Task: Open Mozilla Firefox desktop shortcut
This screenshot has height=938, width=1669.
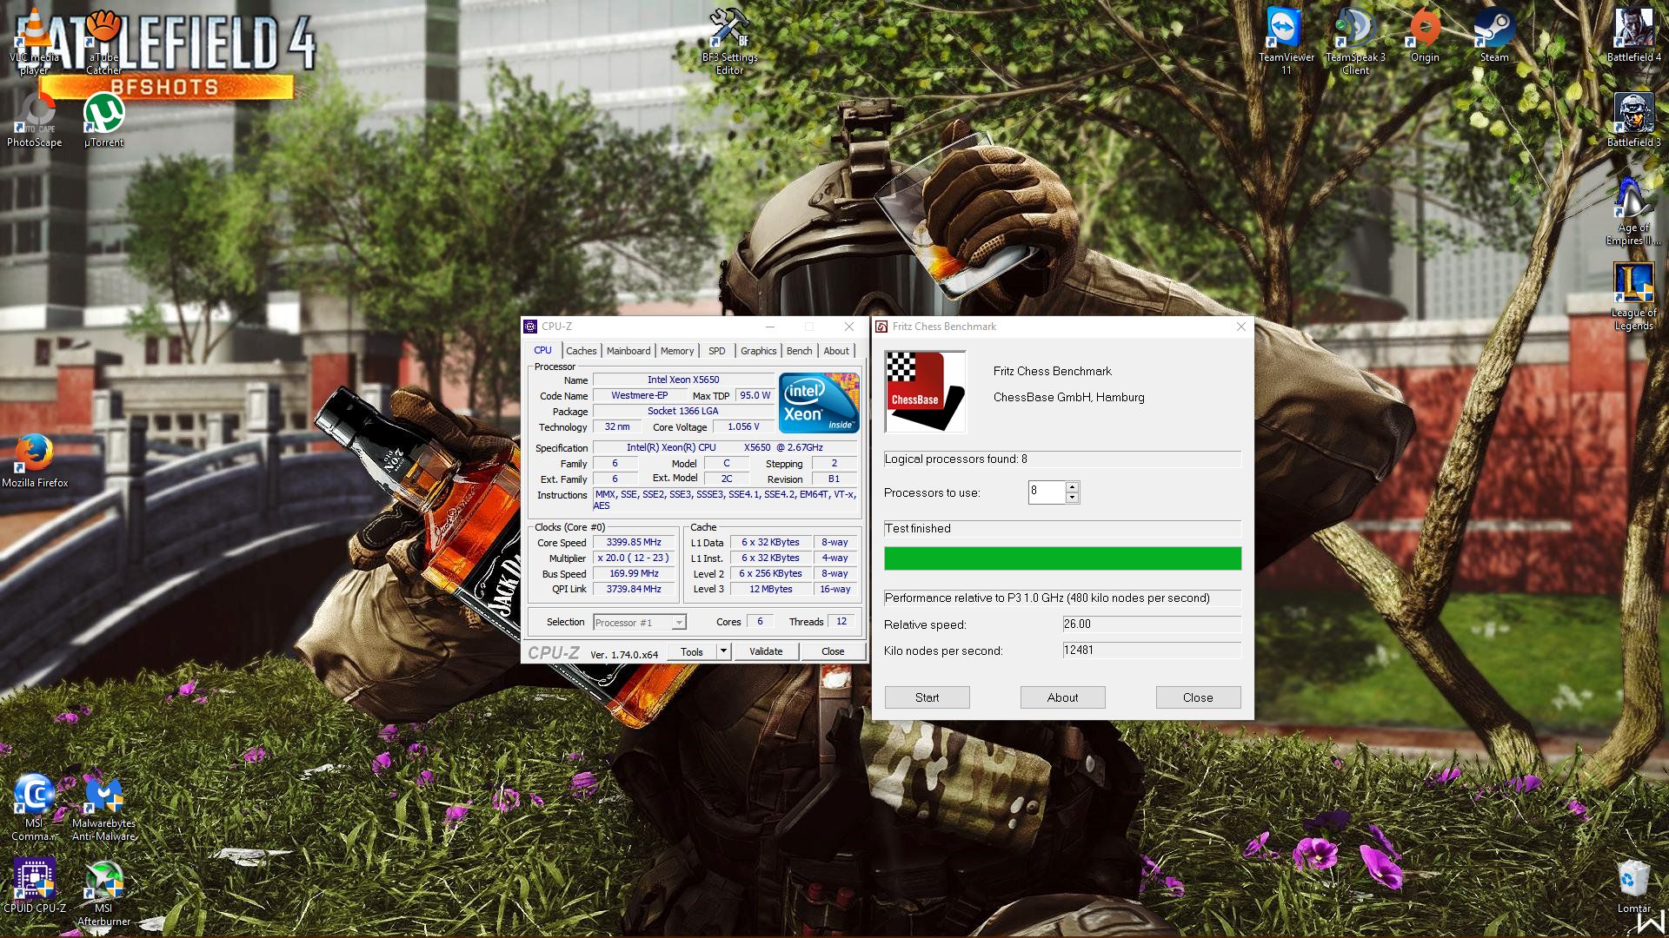Action: click(x=35, y=460)
